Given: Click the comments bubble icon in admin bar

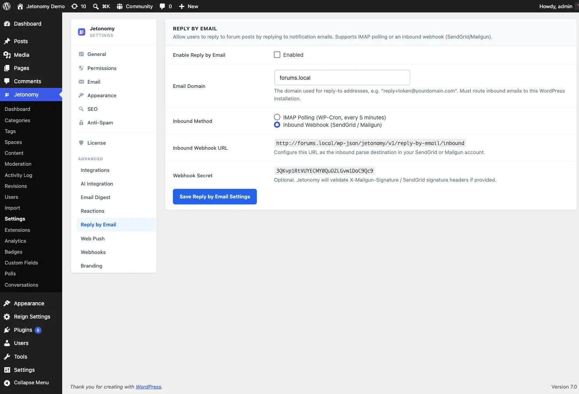Looking at the screenshot, I should 162,6.
